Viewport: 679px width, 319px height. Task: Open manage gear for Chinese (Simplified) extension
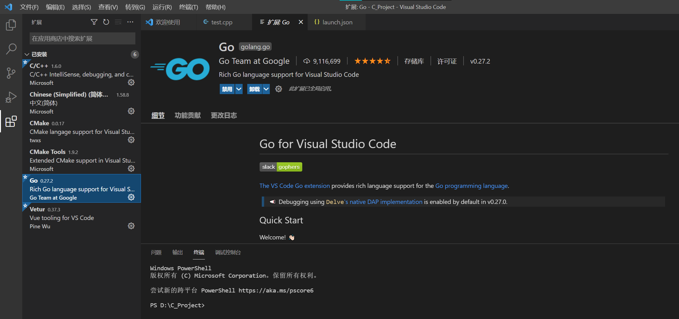[131, 111]
